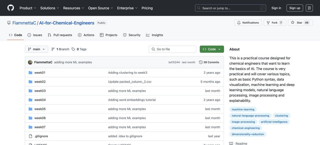The height and width of the screenshot is (145, 320).
Task: Open the week01 folder
Action: coord(40,73)
